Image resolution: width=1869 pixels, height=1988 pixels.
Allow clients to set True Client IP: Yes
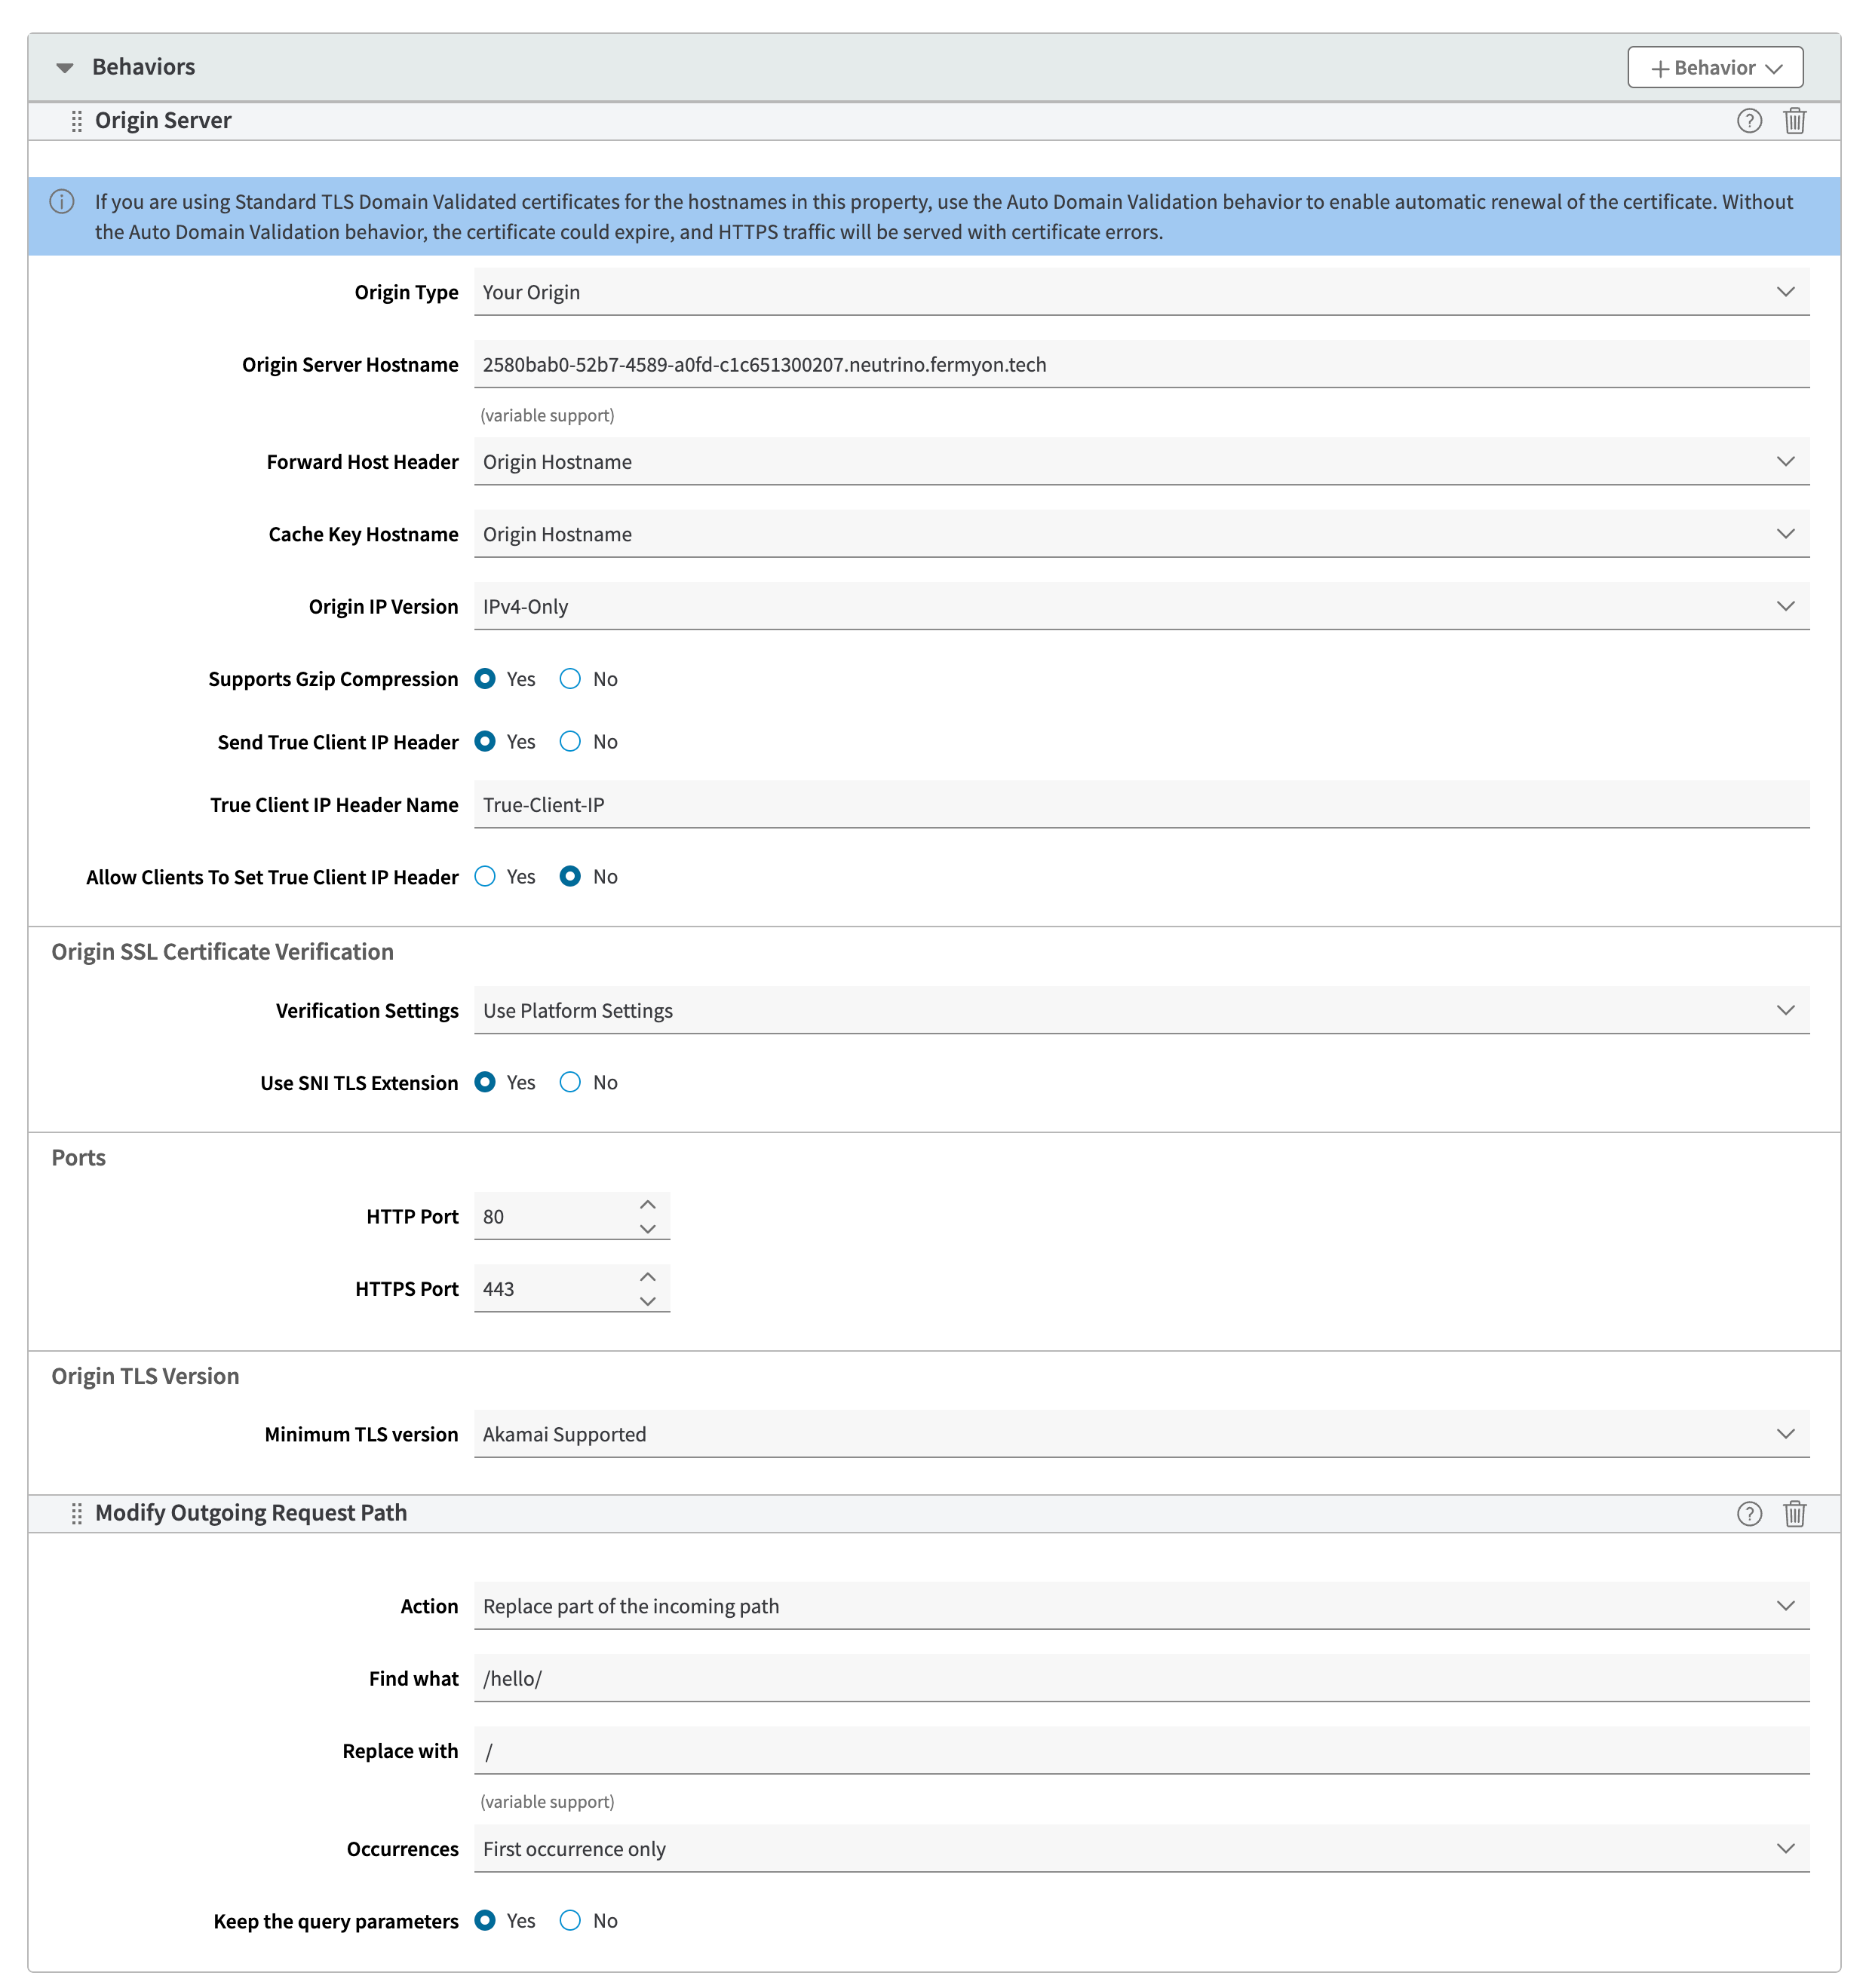485,877
